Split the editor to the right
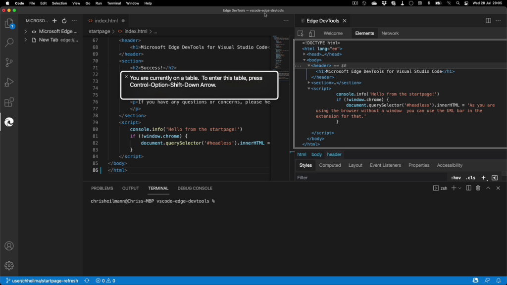This screenshot has height=285, width=507. point(488,21)
